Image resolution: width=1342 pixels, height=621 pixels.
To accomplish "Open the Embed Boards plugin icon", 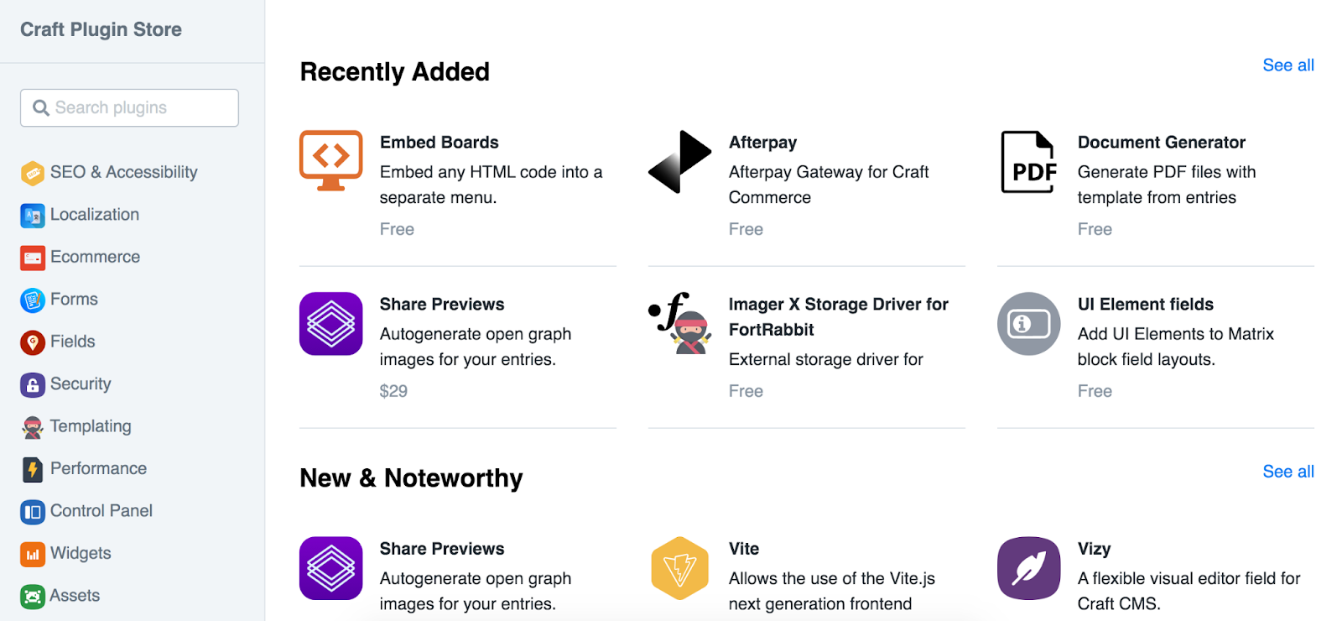I will (330, 161).
